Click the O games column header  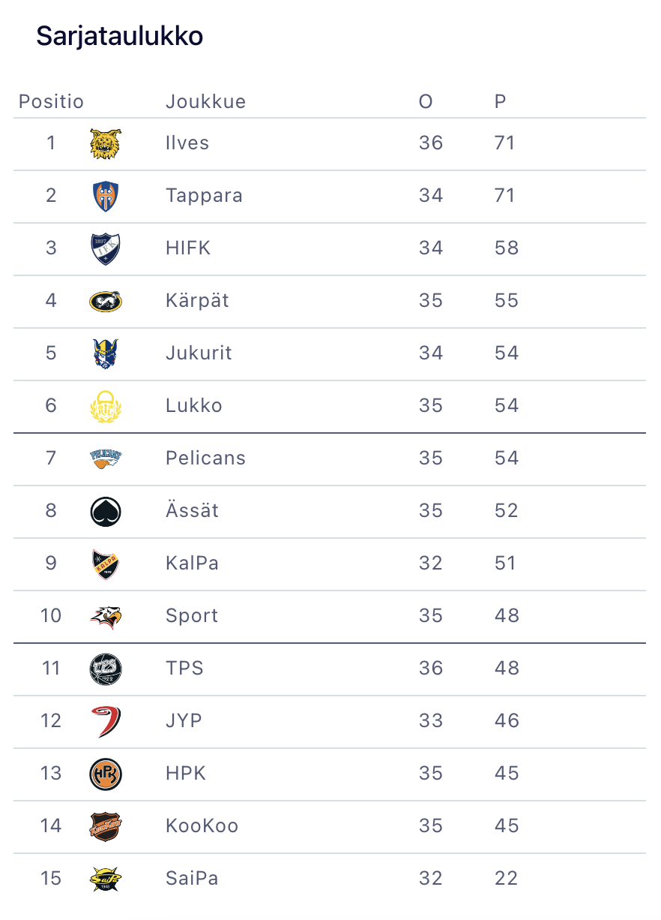point(426,101)
